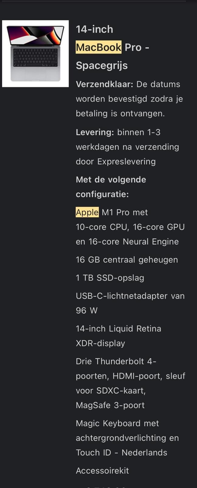Image resolution: width=197 pixels, height=488 pixels.
Task: Click the "Drie Thunderbolt 4-" line
Action: point(116,361)
